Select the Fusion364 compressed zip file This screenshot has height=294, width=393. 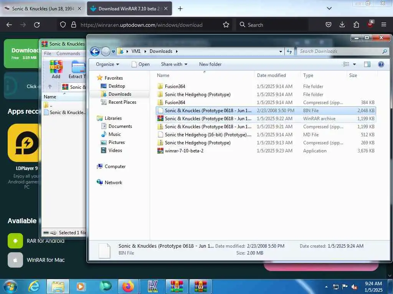[x=266, y=103]
